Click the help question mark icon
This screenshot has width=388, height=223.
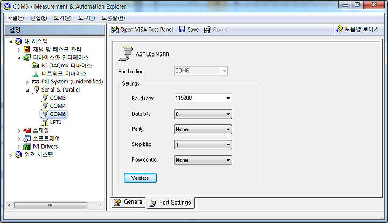[339, 30]
